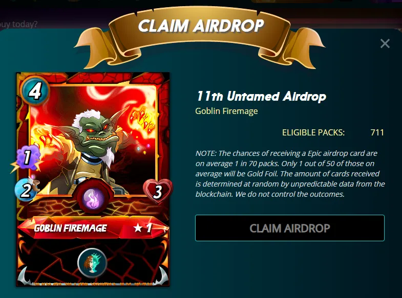Click the level number 1 beside the star
Image resolution: width=402 pixels, height=298 pixels.
149,227
